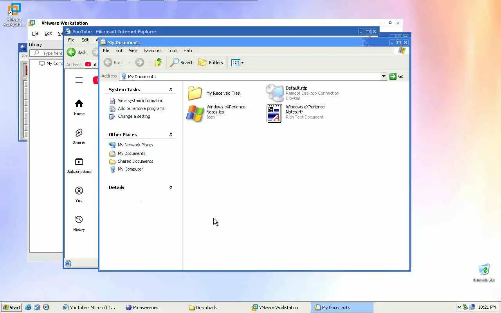Switch to VMware Workstation from the taskbar

280,308
